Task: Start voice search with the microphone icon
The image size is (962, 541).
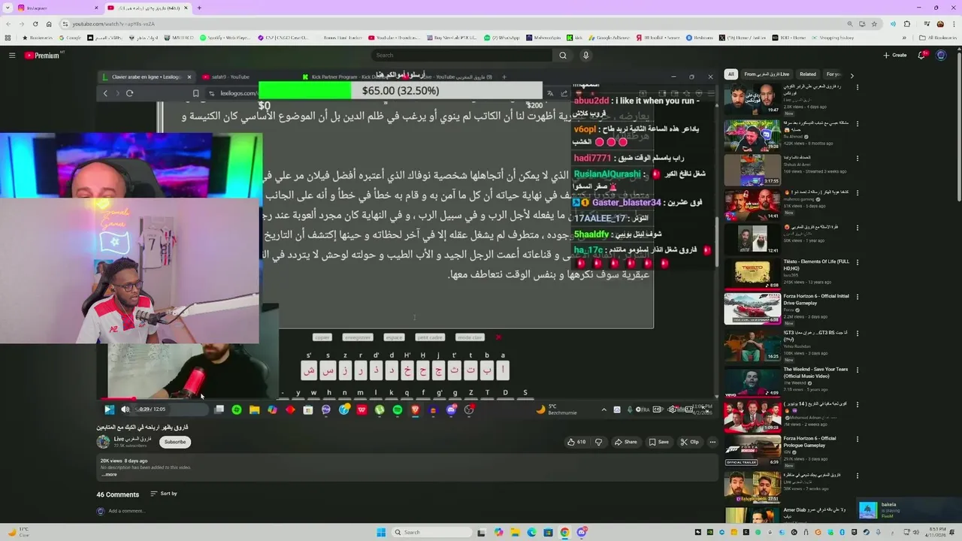Action: 585,55
